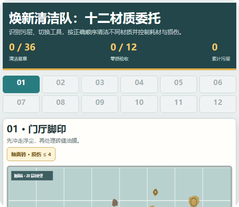The image size is (239, 207).
Task: Click the 釉面砖 20 层待处理 label
Action: tap(32, 176)
